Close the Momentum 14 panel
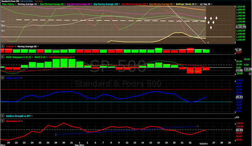 click(x=3, y=121)
